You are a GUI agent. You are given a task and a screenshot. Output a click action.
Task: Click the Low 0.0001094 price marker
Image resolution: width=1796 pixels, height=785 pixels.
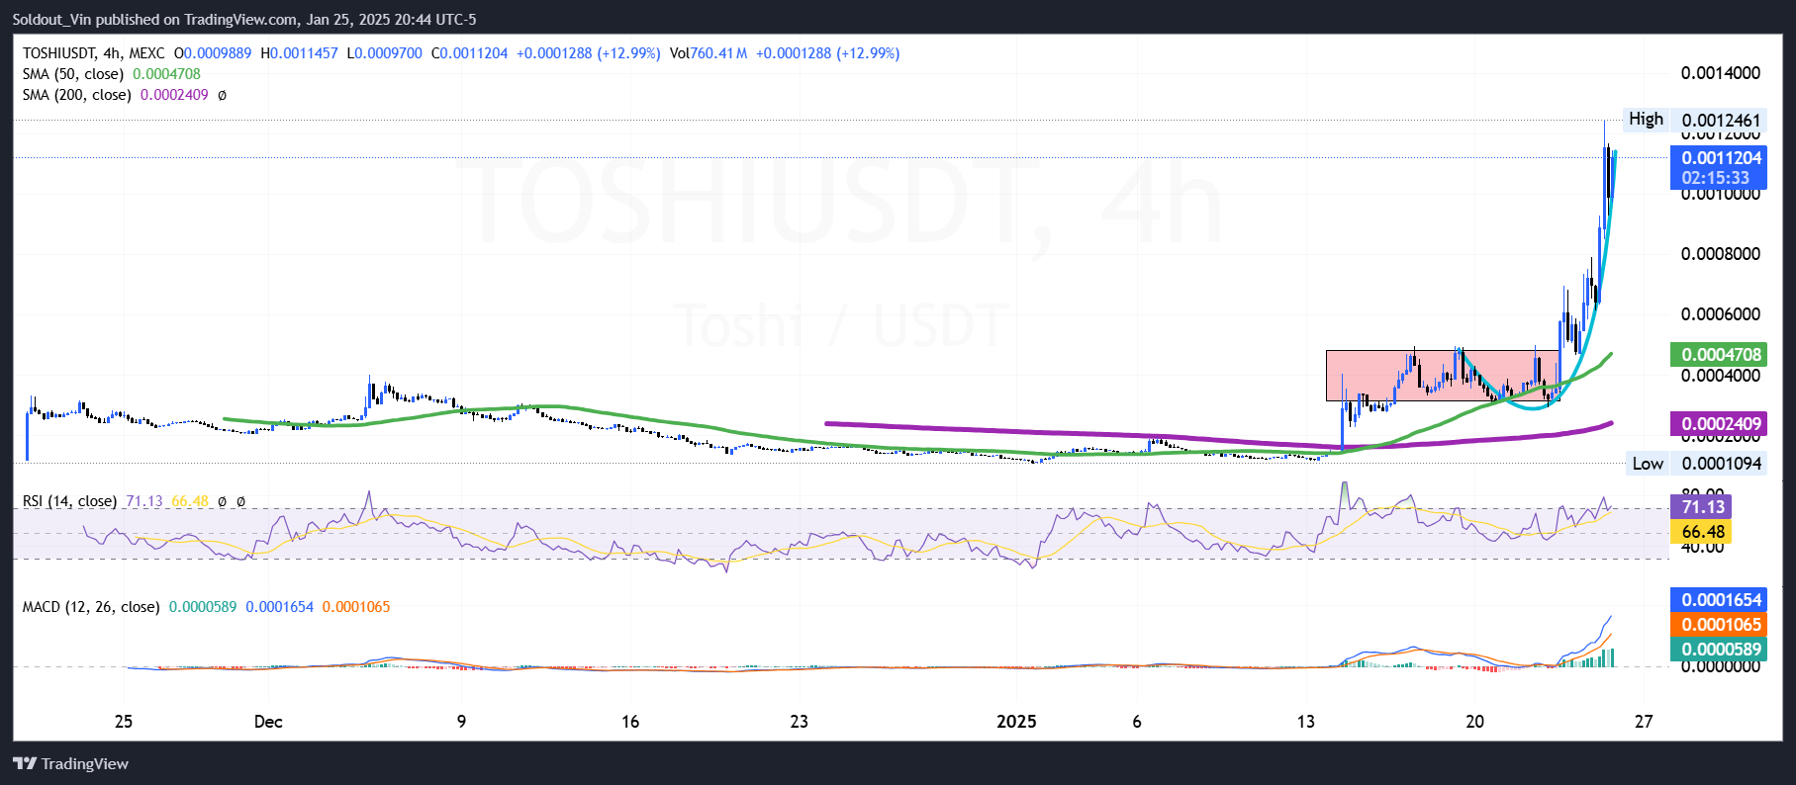[1696, 464]
